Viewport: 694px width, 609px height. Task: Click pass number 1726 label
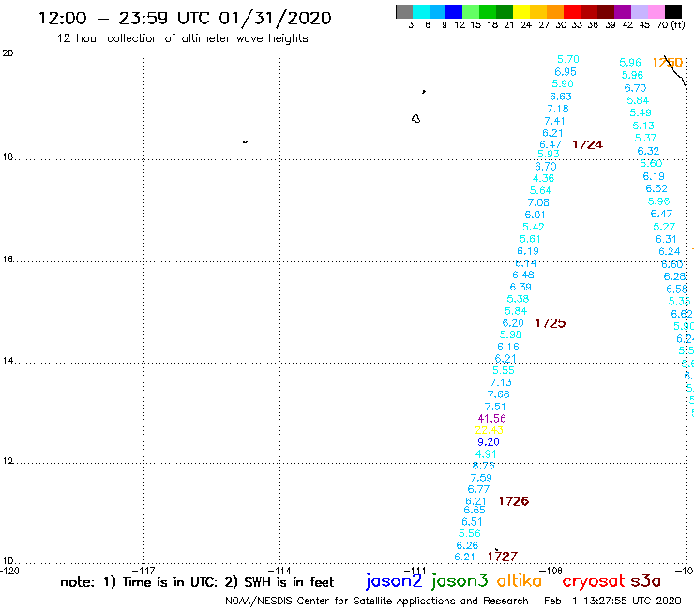point(513,501)
